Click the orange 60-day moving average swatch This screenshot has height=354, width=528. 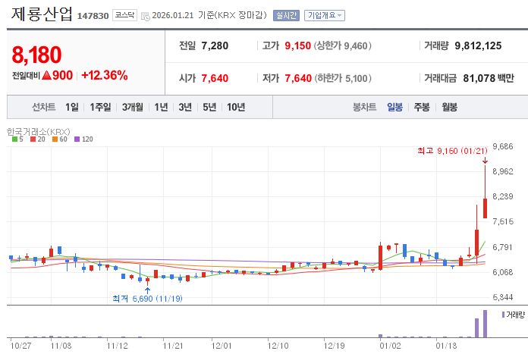click(55, 139)
